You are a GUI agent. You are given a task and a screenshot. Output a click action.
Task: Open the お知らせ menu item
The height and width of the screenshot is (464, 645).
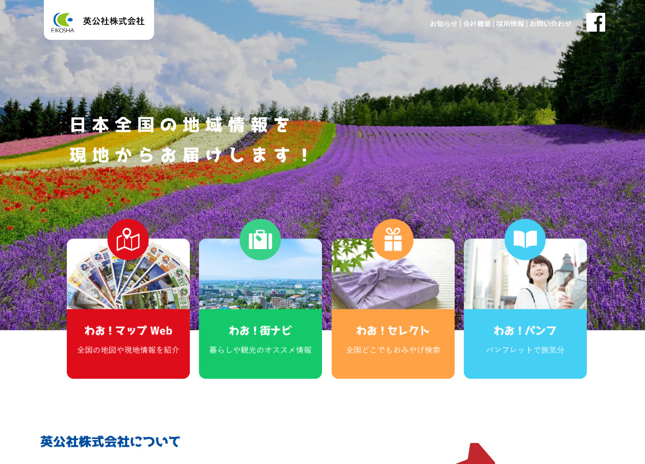(443, 23)
